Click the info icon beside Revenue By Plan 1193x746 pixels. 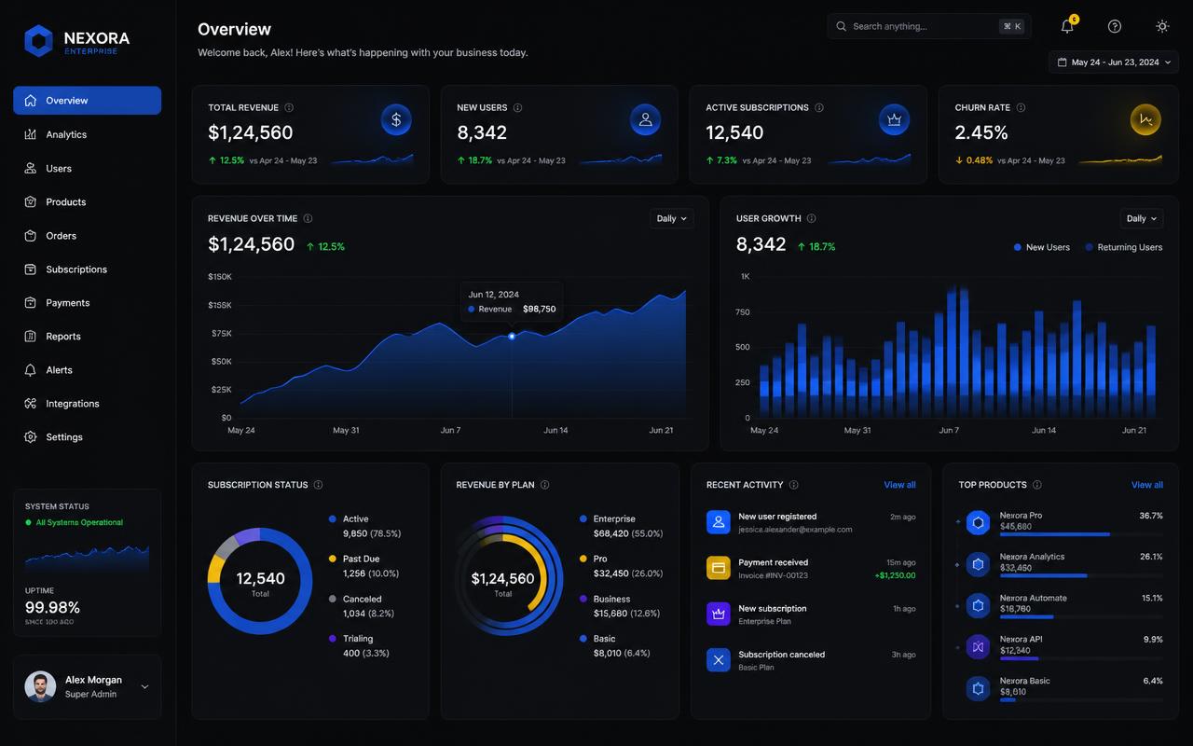(x=544, y=485)
